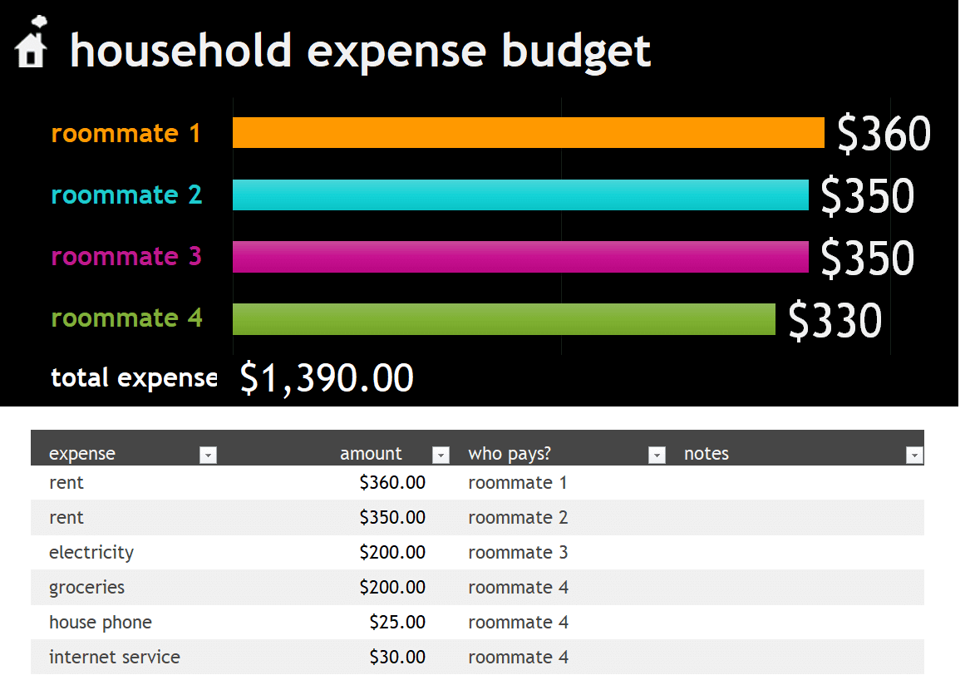Click the $1,390.00 total expense value
Viewport: 970px width, 675px height.
click(x=327, y=378)
